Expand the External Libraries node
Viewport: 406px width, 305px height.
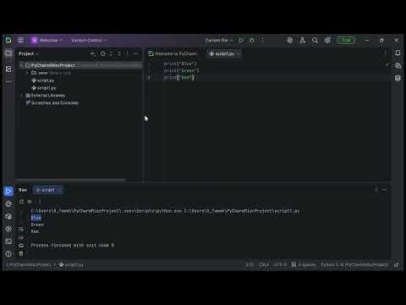coord(22,96)
